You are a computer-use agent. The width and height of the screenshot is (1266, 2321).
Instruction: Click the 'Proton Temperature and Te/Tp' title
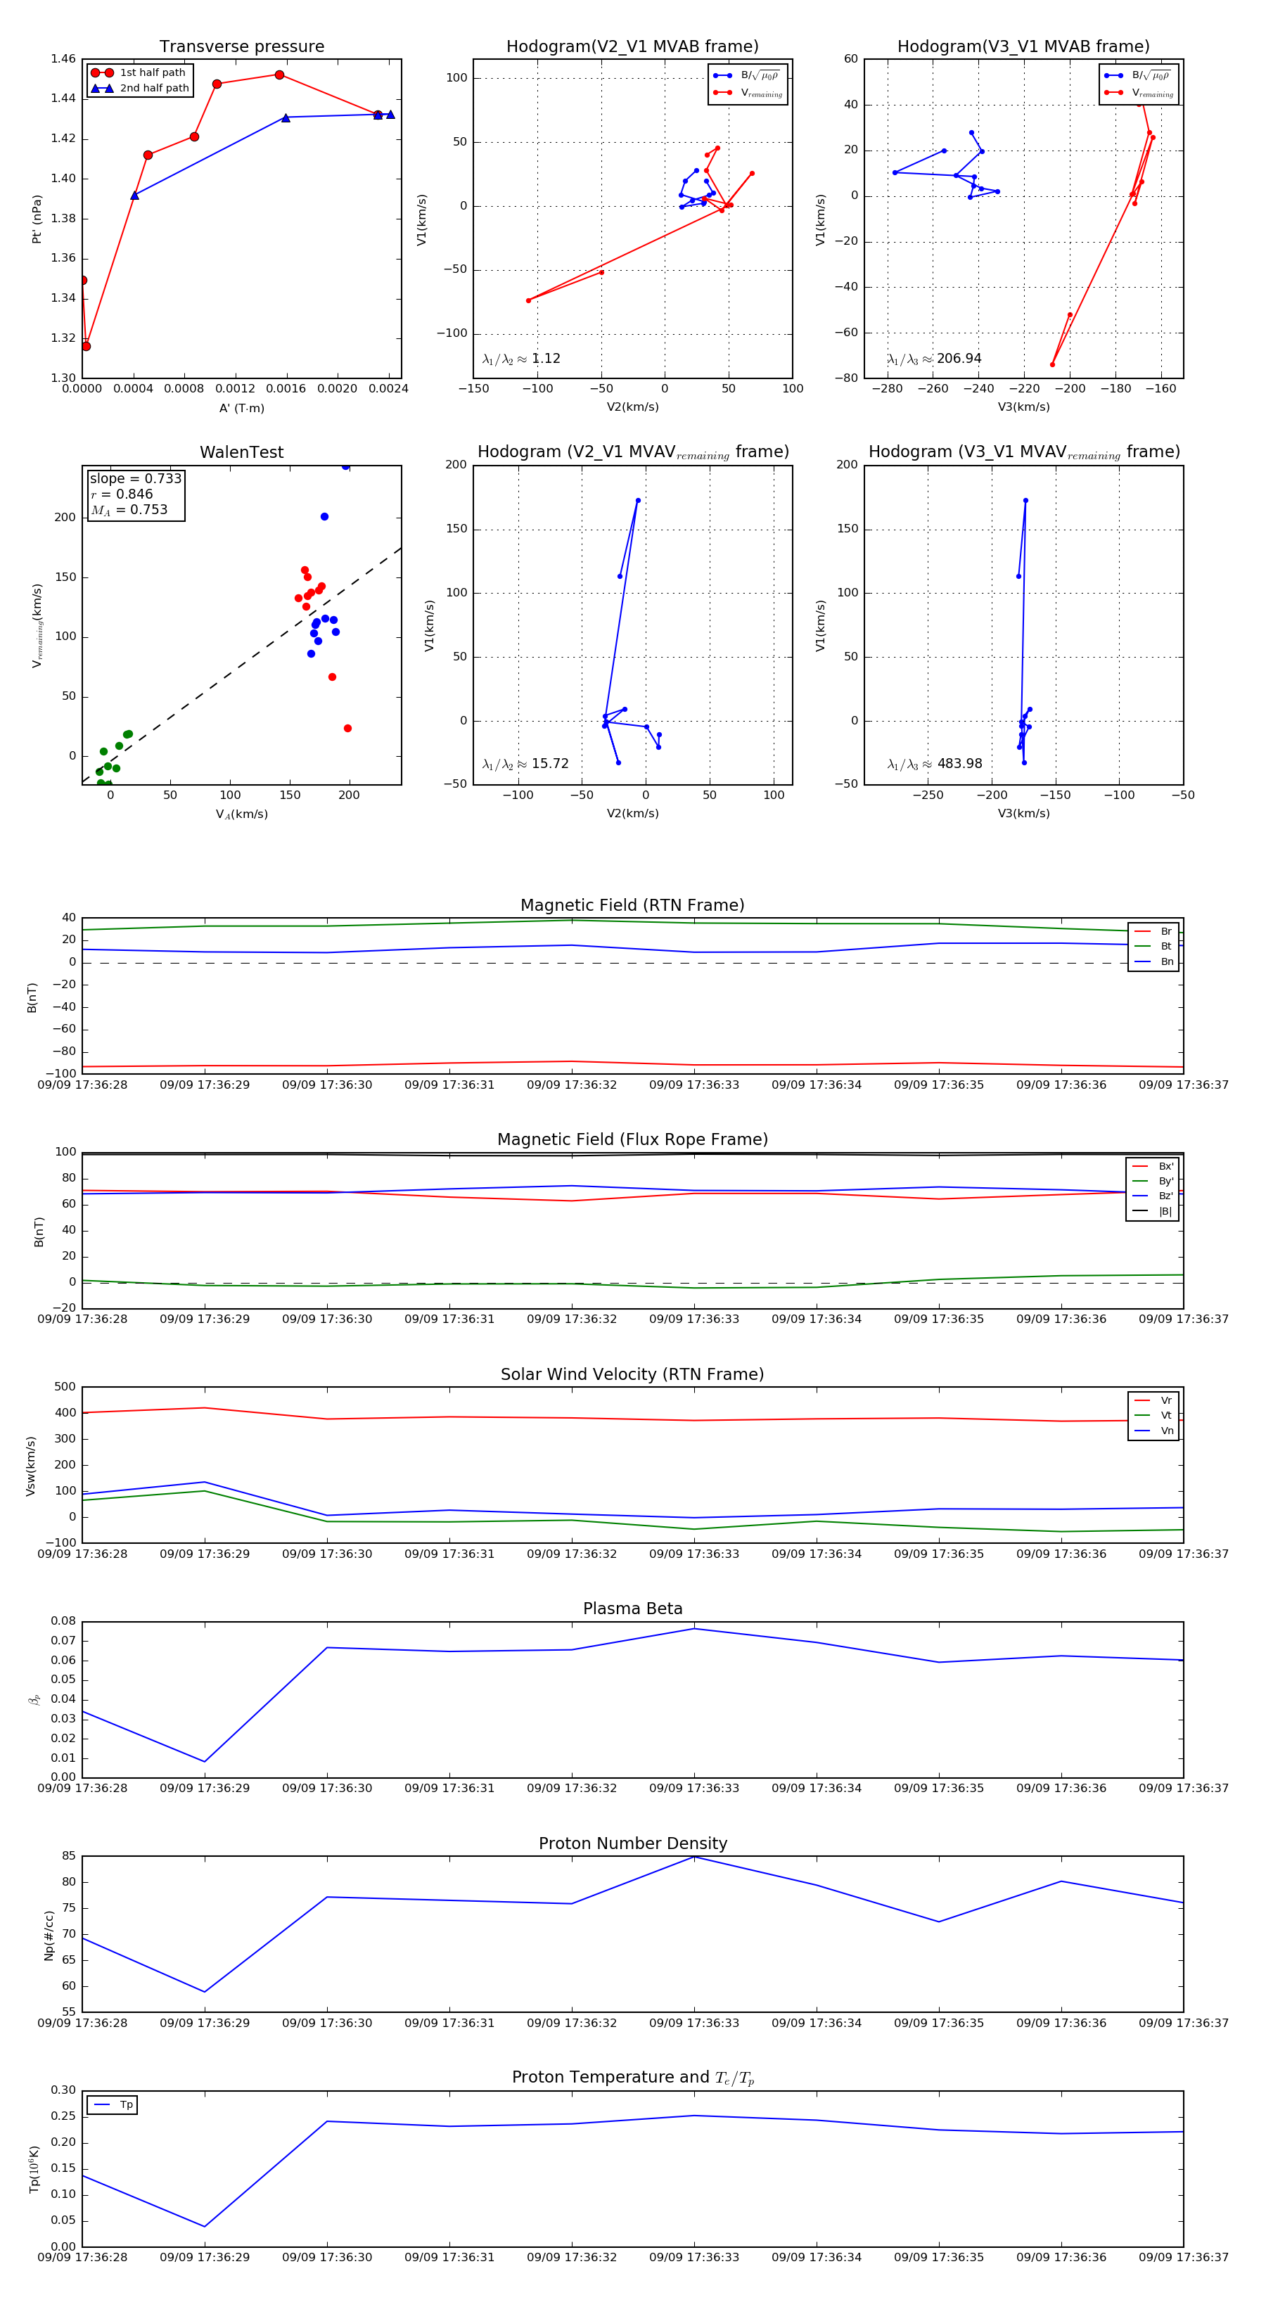632,2078
